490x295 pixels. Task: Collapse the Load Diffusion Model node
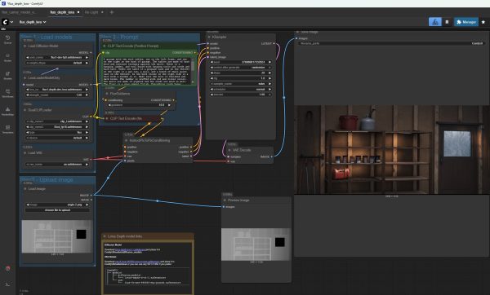pyautogui.click(x=25, y=46)
